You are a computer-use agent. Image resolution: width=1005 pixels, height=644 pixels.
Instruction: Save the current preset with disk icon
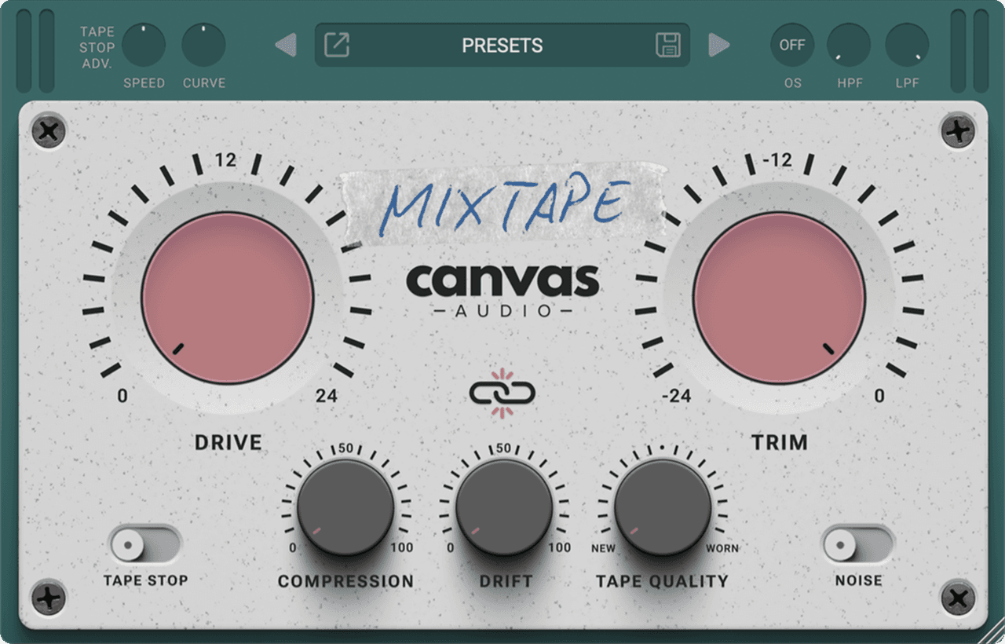[667, 45]
